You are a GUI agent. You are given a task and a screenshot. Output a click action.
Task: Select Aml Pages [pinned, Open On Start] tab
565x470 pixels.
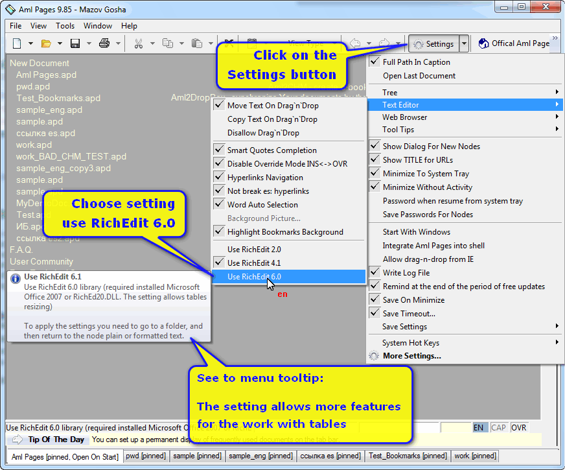pyautogui.click(x=65, y=456)
